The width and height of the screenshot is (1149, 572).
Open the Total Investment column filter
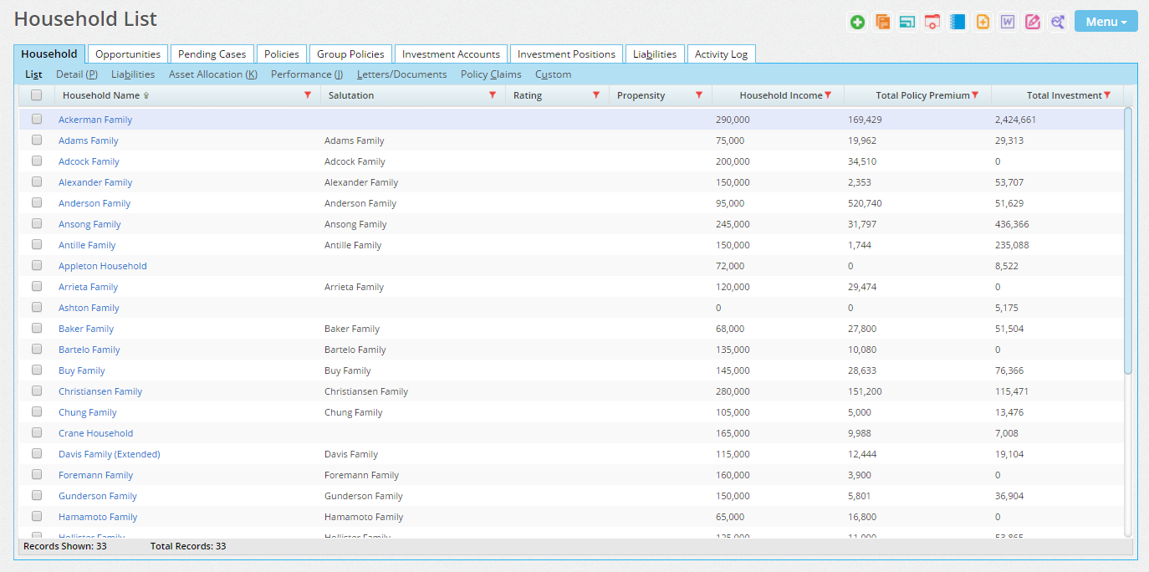click(x=1107, y=95)
